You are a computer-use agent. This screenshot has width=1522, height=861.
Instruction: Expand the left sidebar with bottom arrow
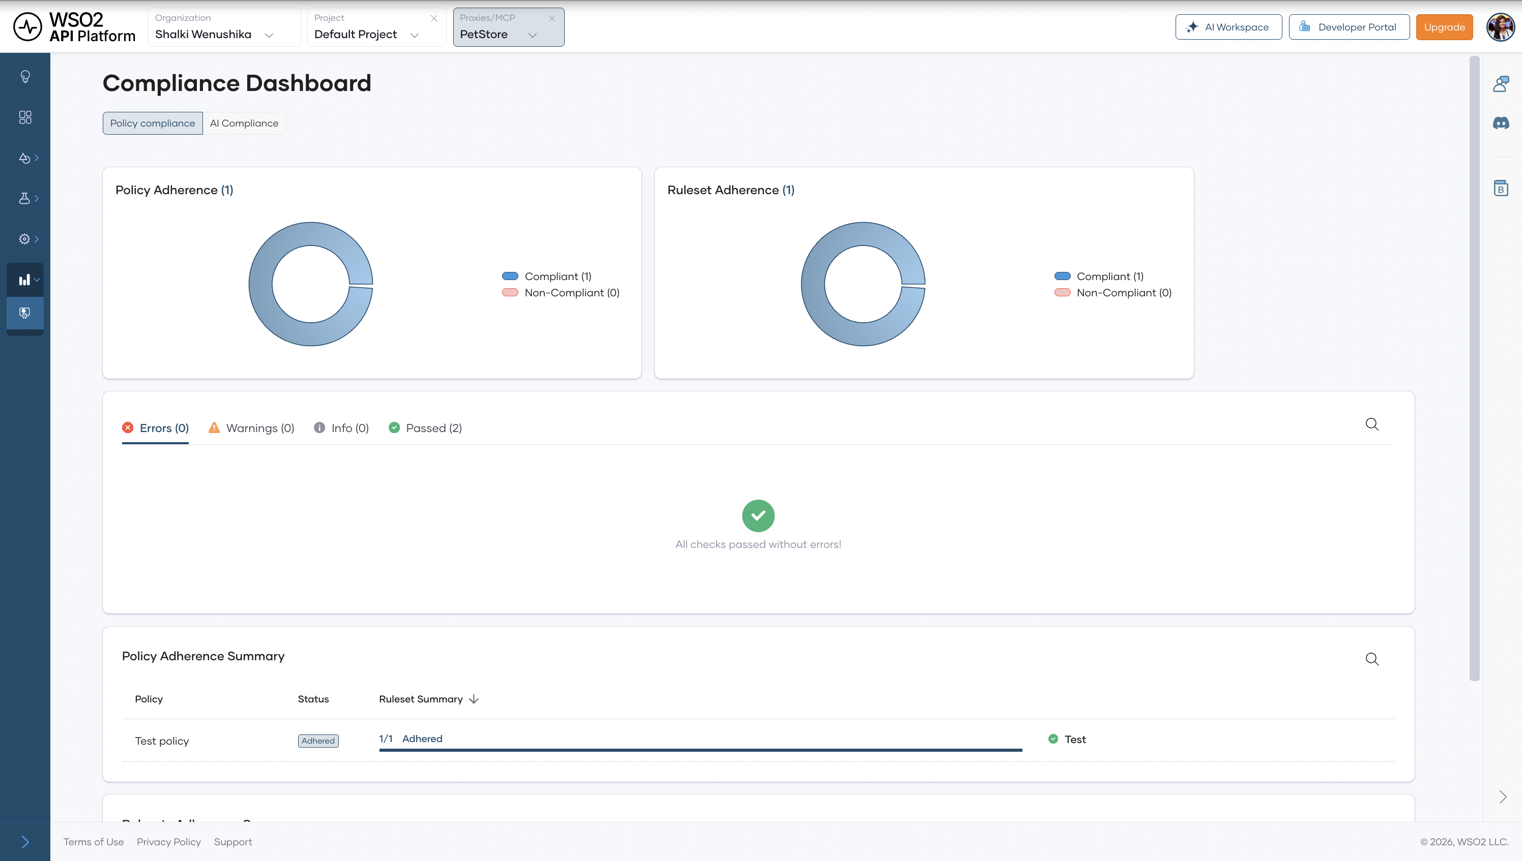[x=25, y=842]
